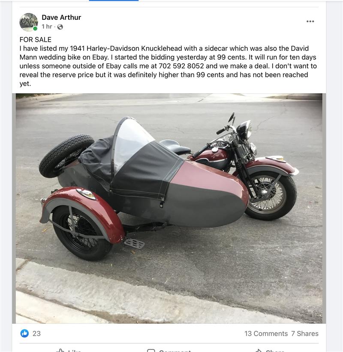View the 7 Shares list
Viewport: 343px width, 352px height.
pyautogui.click(x=305, y=334)
